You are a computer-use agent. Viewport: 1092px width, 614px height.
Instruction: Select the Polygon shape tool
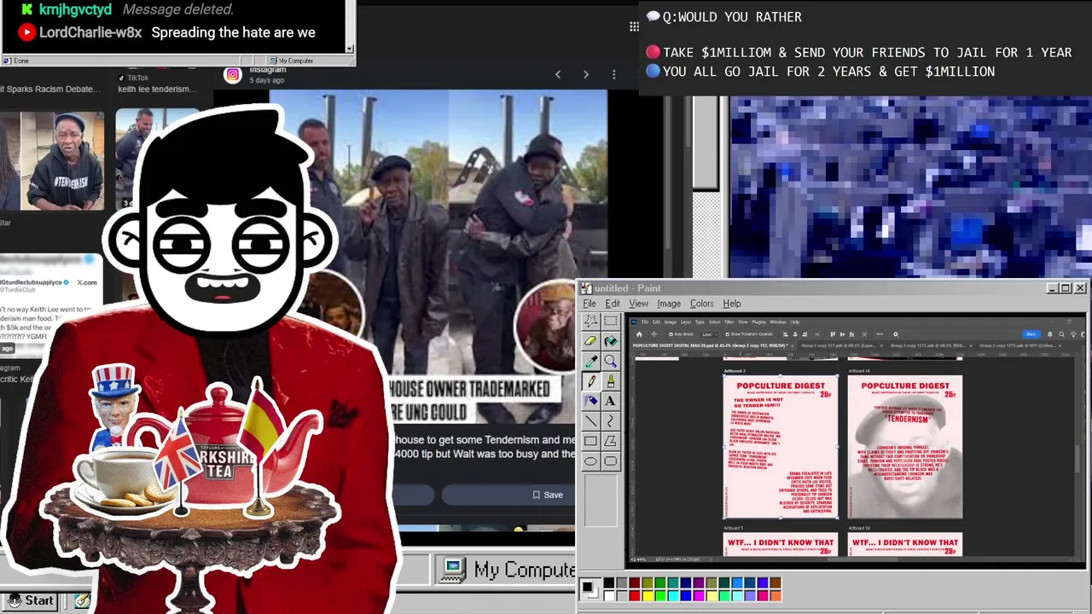pos(610,441)
